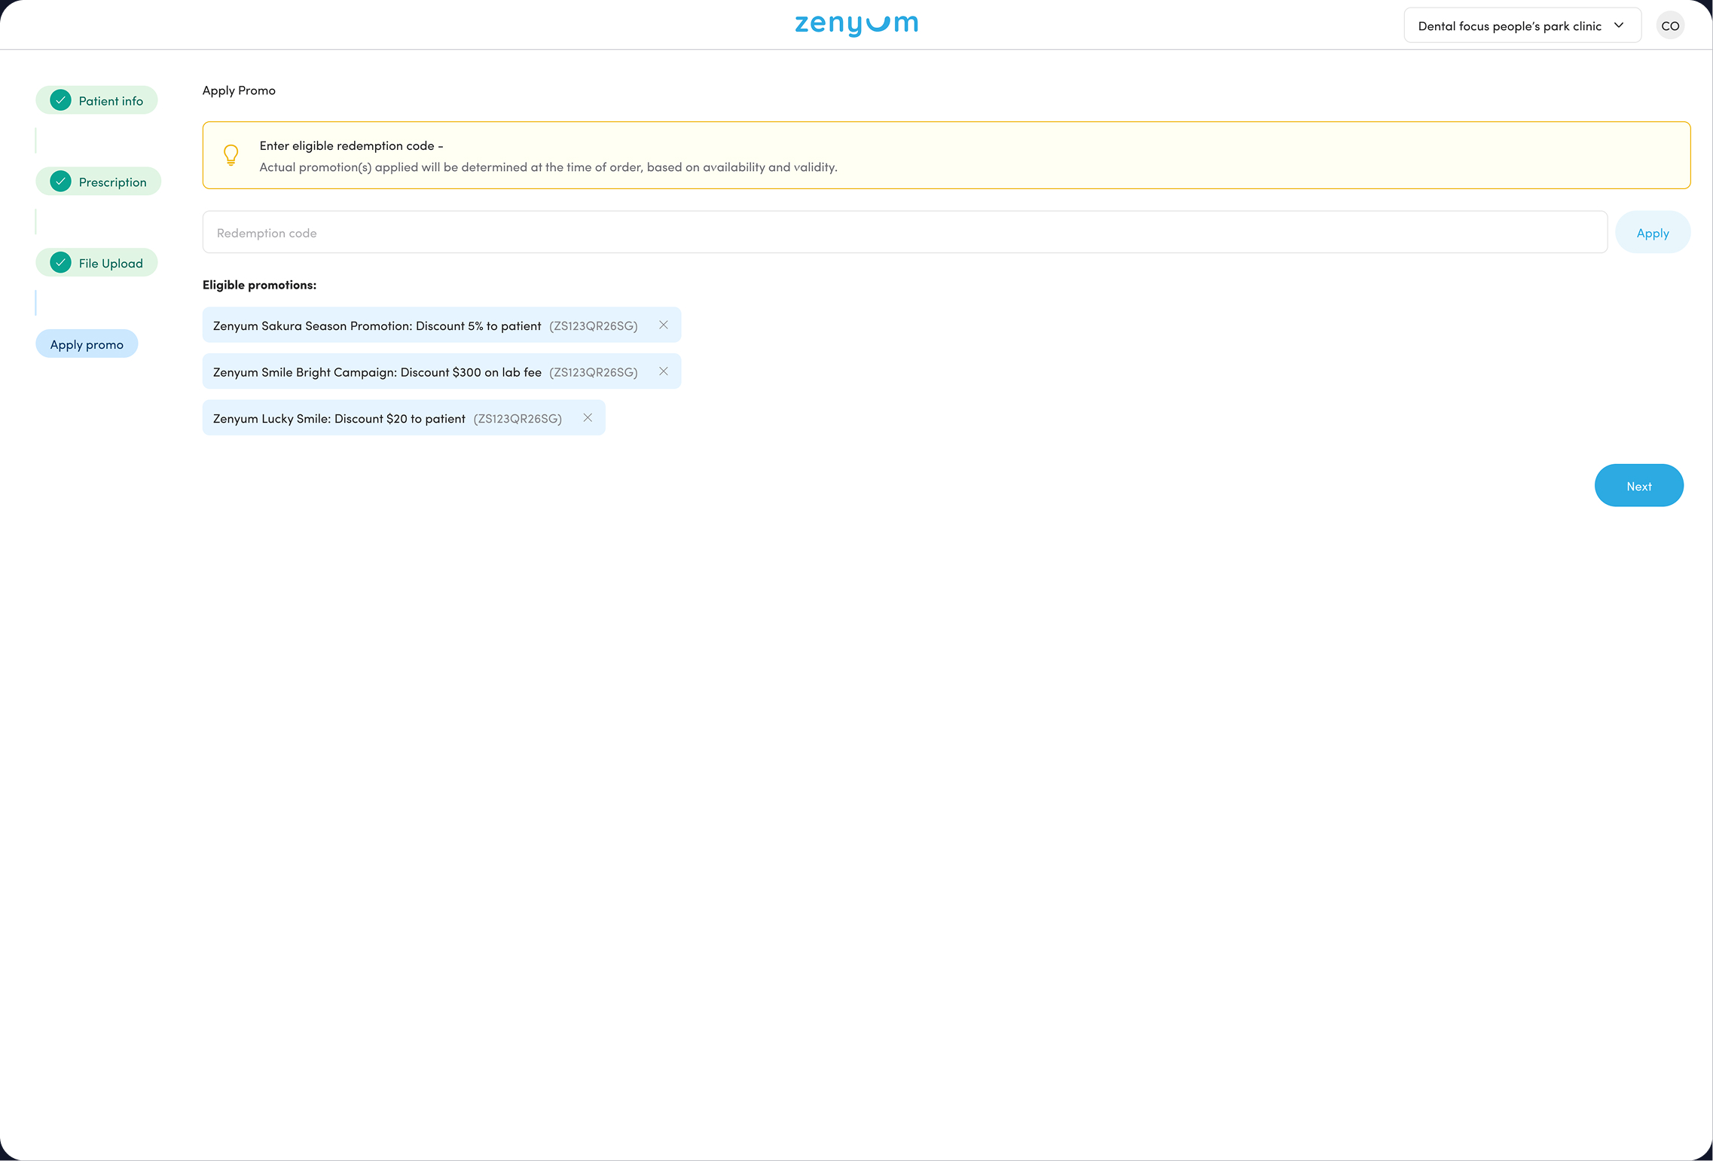Screen dimensions: 1713x1161
Task: Click the File Upload checkmark icon
Action: pyautogui.click(x=61, y=263)
